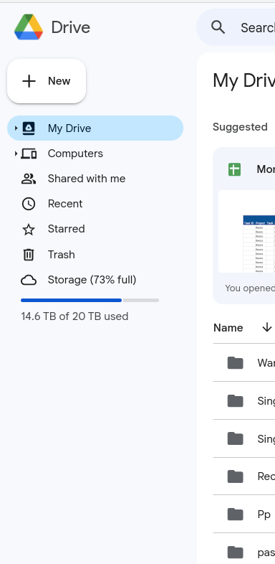Screen dimensions: 275x564
Task: Click the Shared with me people icon
Action: (29, 179)
